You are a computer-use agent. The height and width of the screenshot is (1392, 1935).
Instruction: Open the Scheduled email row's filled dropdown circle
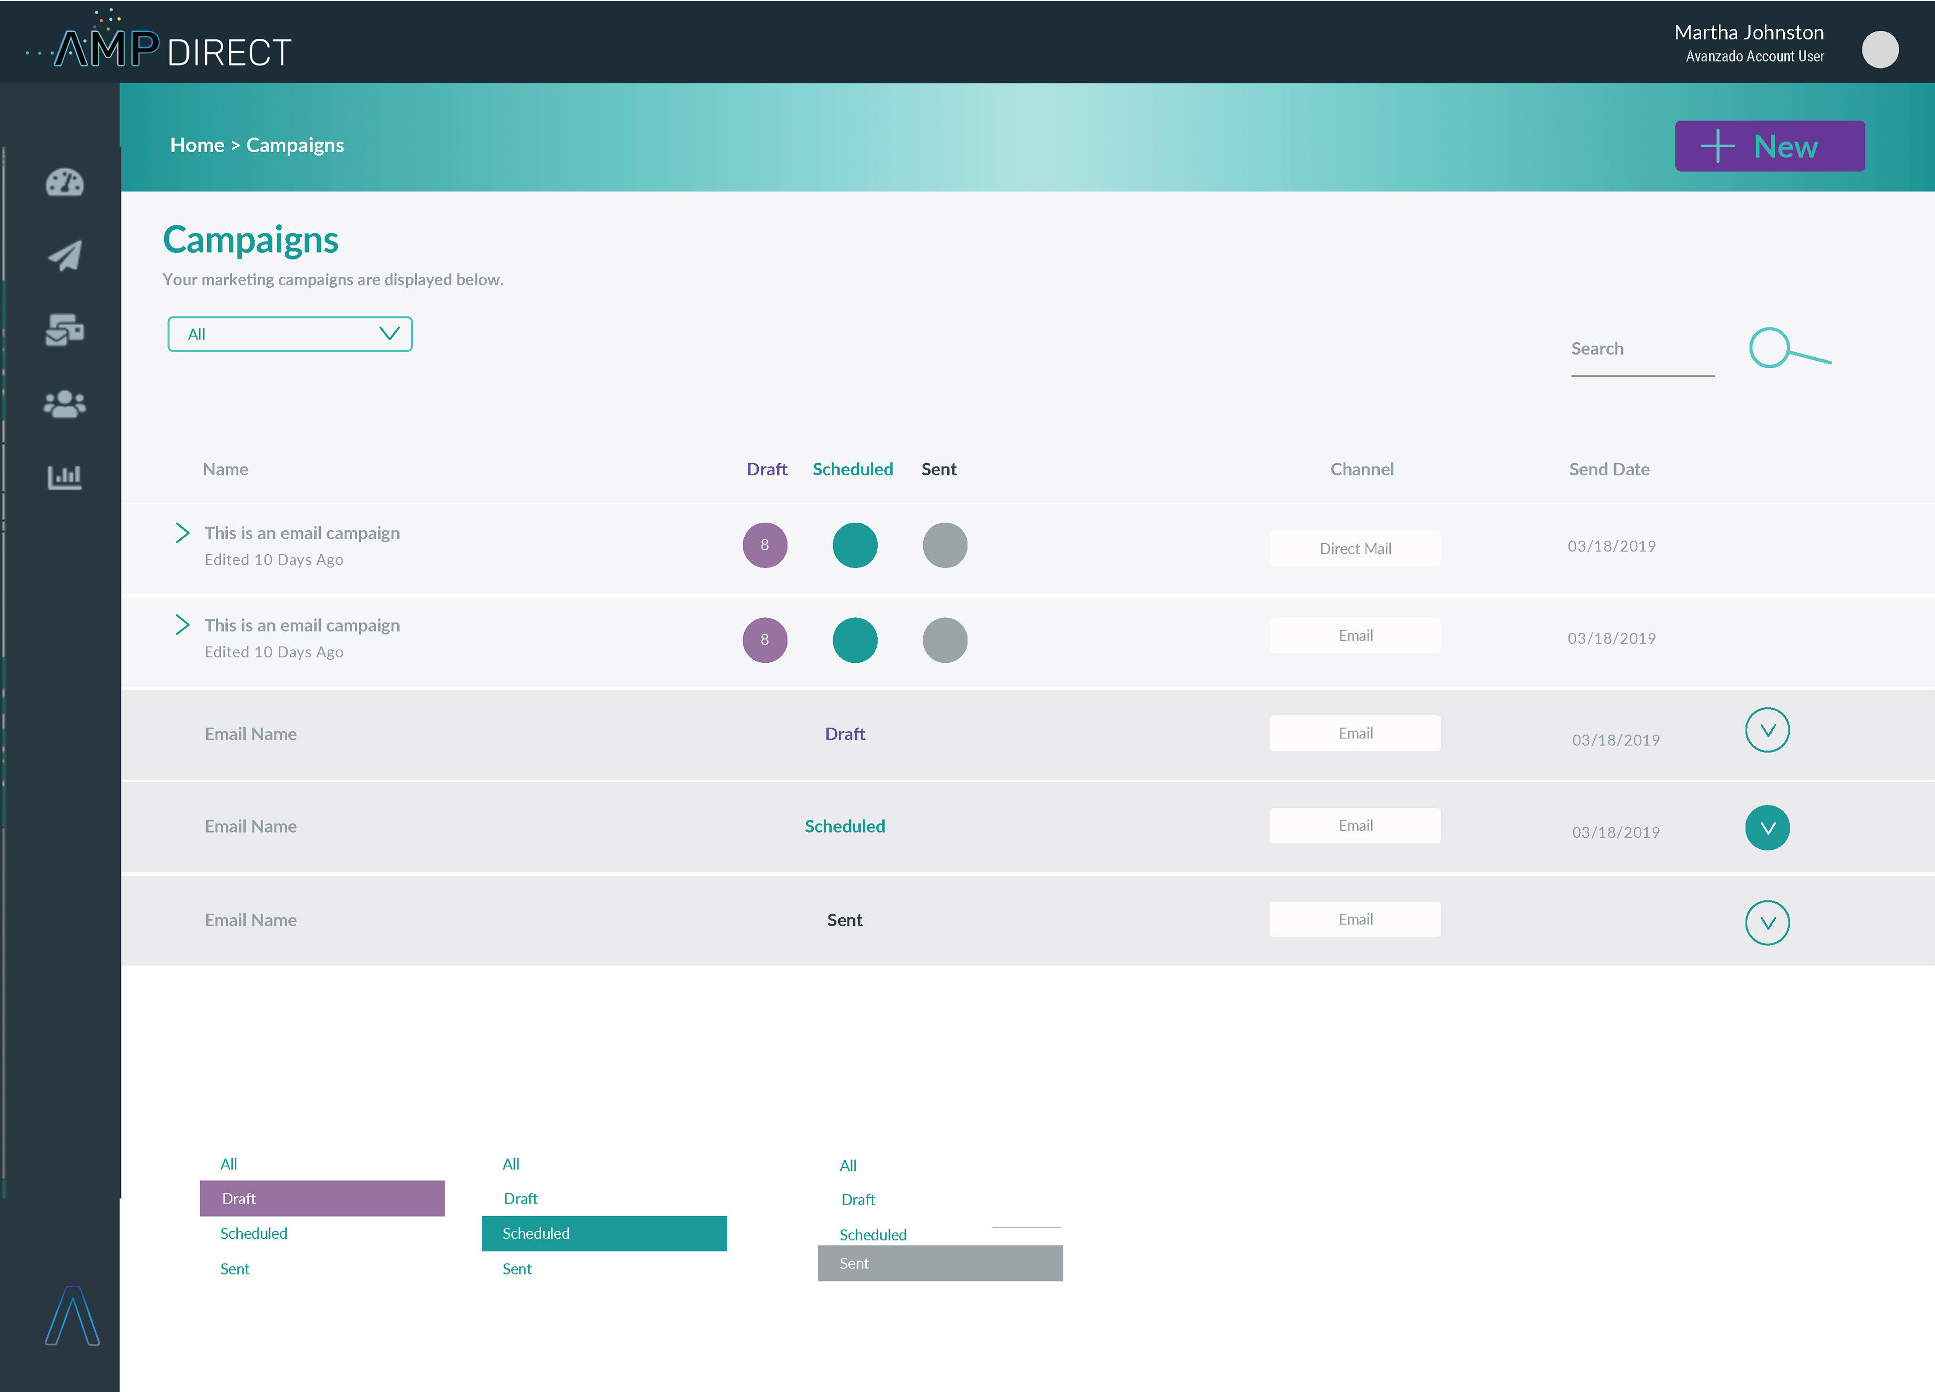coord(1767,828)
